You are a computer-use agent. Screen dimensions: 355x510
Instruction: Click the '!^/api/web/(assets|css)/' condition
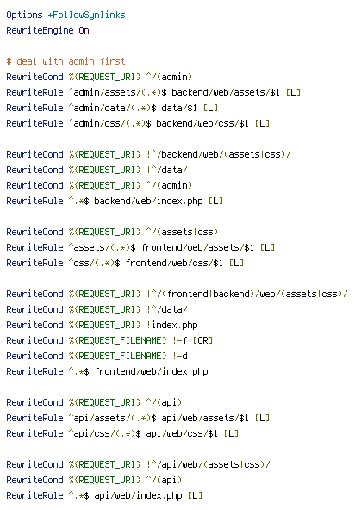(x=209, y=464)
